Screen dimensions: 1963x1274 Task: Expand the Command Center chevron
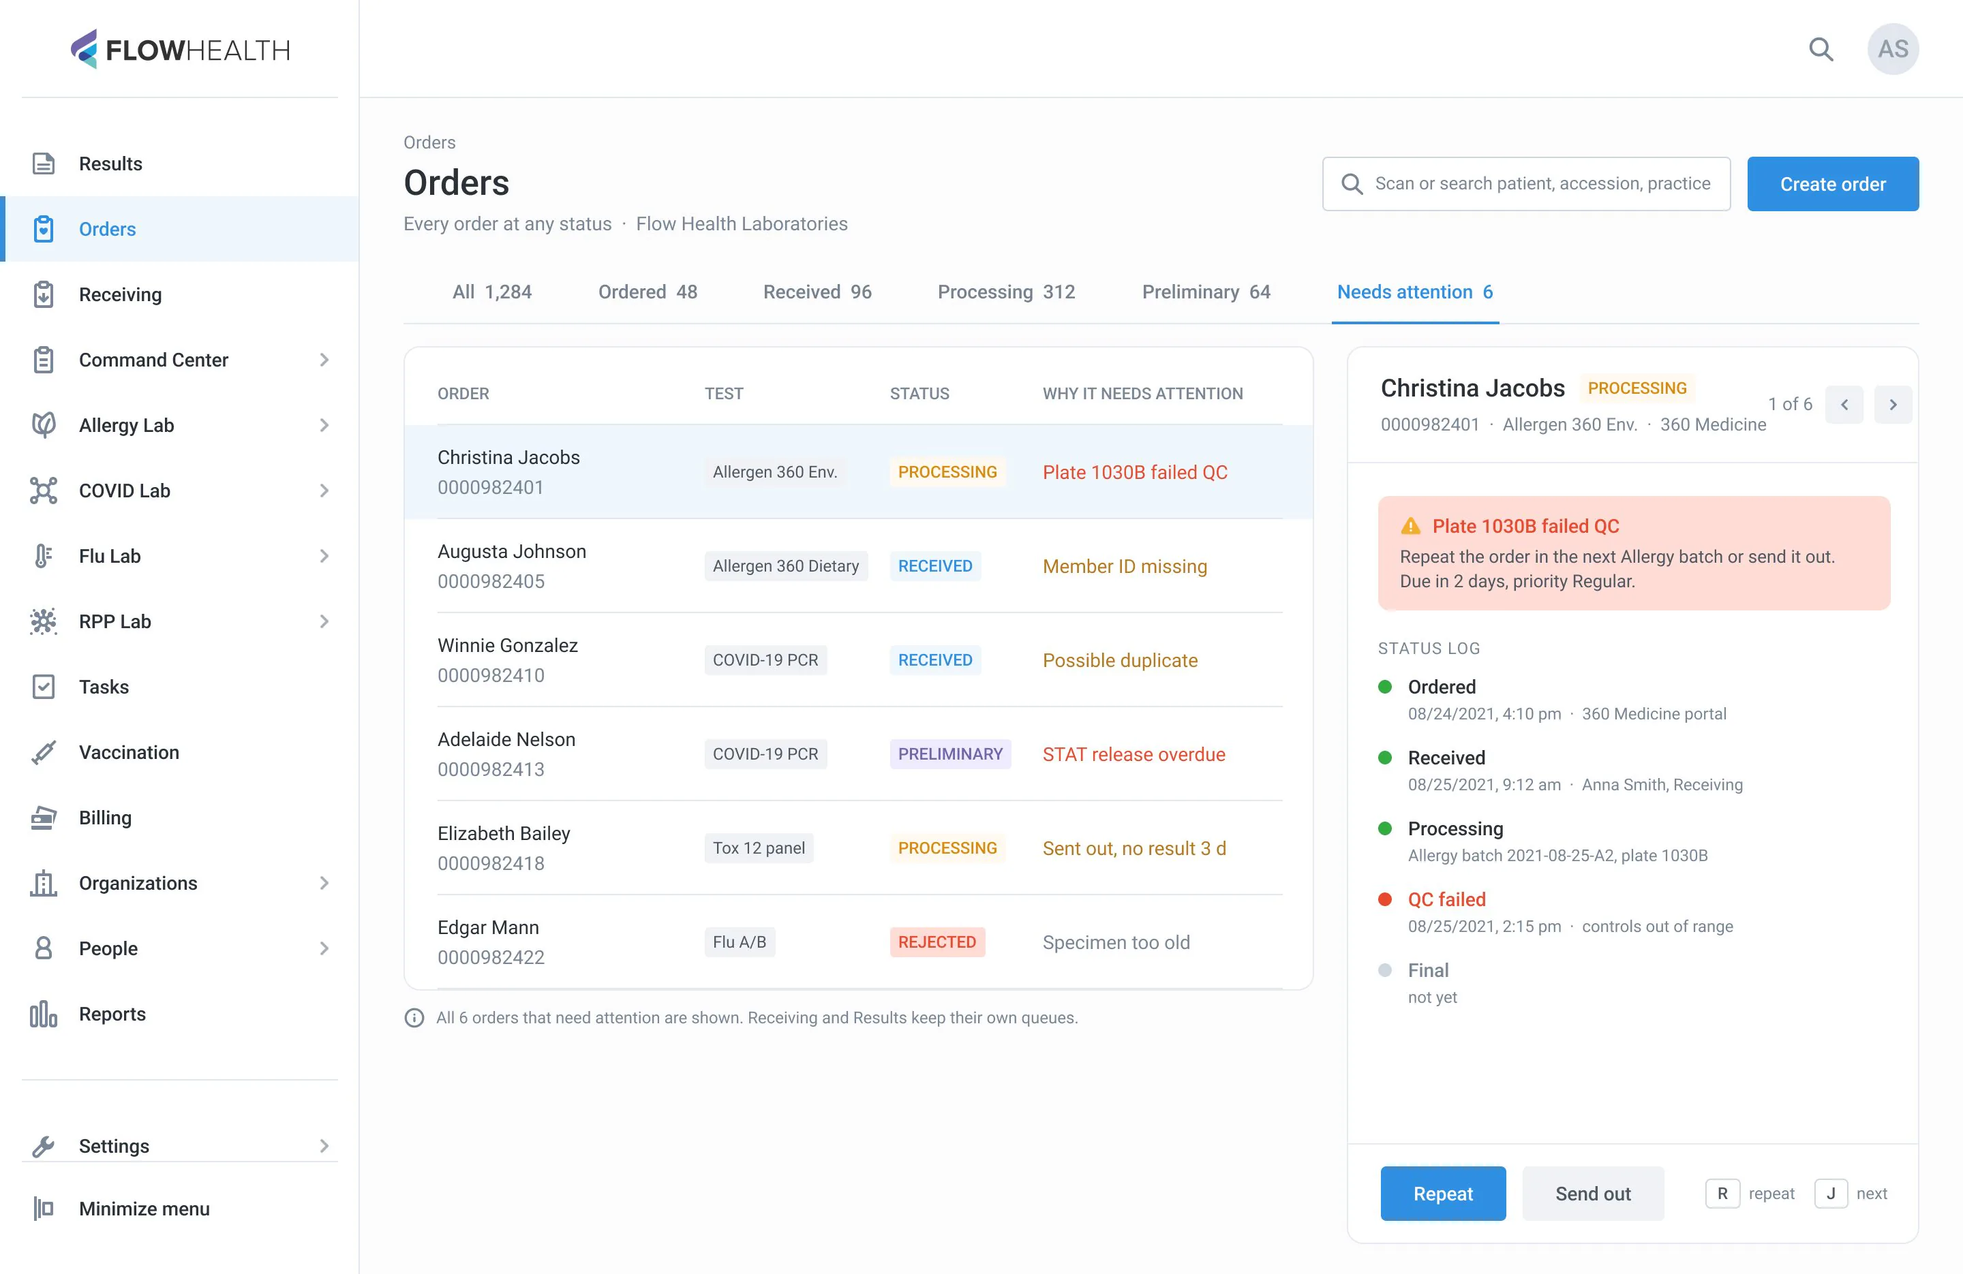(x=324, y=360)
